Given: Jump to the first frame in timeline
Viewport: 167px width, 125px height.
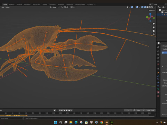Looking at the screenshot, I should (60, 110).
